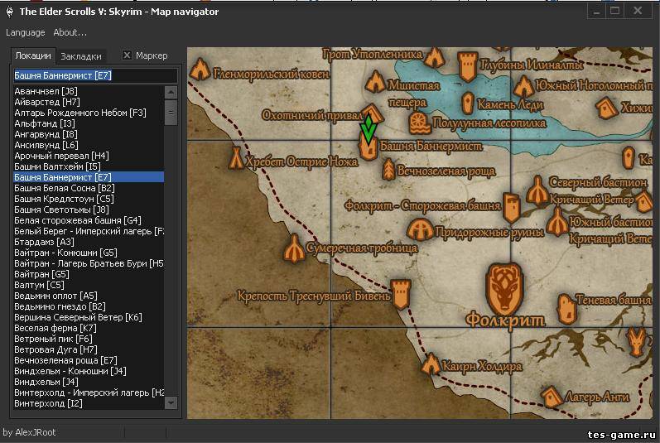Click the dragon lair icon near map edge
660x443 pixels.
pyautogui.click(x=636, y=341)
